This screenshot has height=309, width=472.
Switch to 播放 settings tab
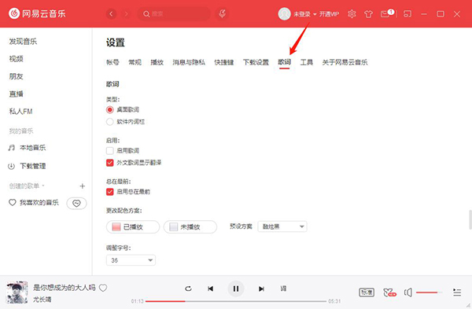click(x=157, y=62)
